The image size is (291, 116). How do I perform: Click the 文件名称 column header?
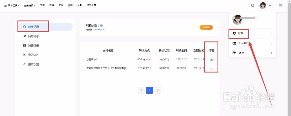[108, 50]
